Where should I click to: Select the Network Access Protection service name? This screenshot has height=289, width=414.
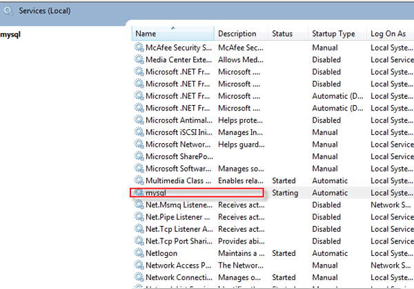[x=178, y=265]
